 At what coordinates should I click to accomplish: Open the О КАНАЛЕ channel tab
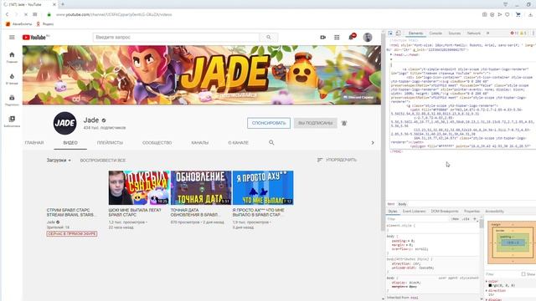[238, 143]
